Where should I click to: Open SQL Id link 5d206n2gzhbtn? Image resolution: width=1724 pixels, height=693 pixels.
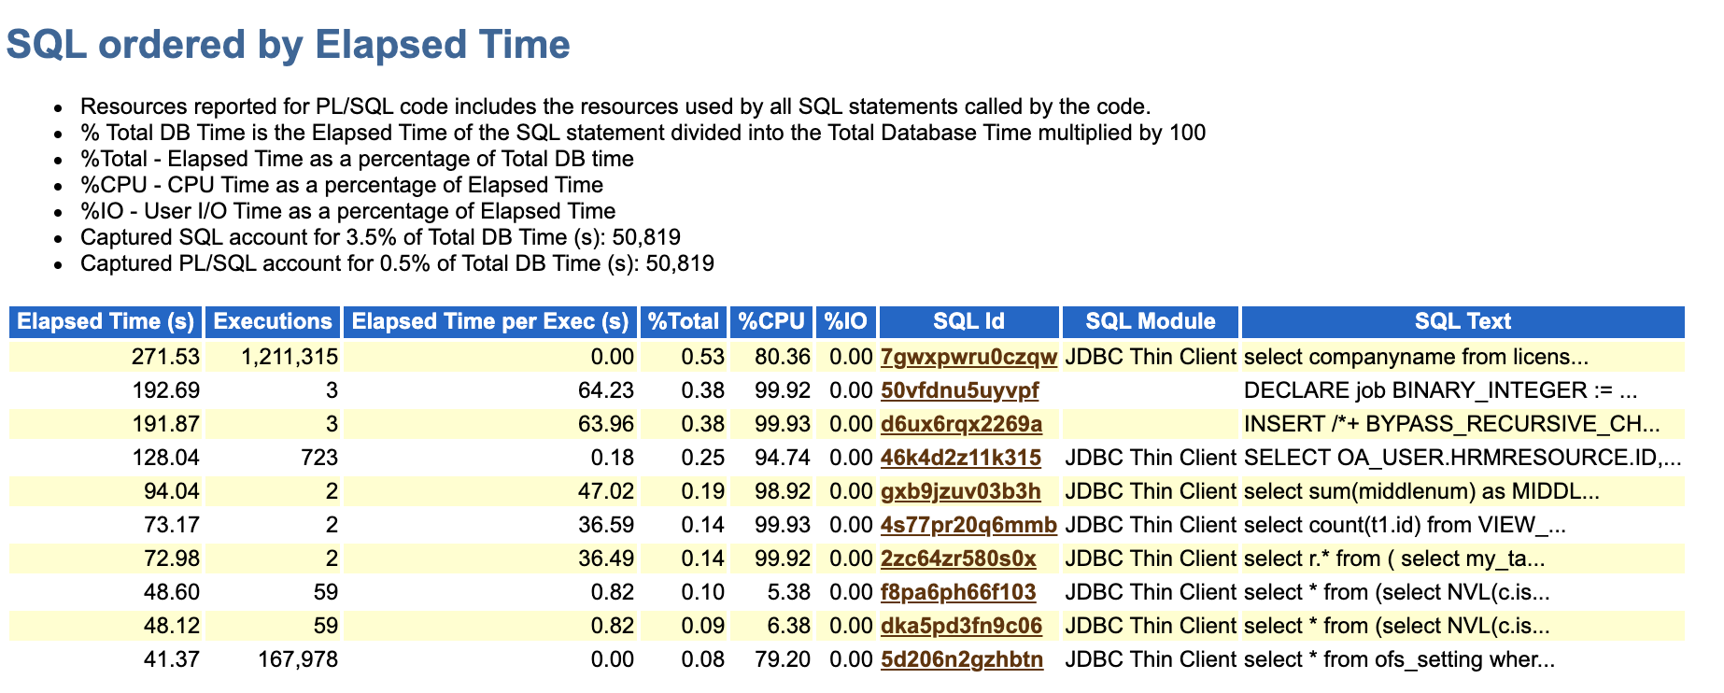pos(962,659)
